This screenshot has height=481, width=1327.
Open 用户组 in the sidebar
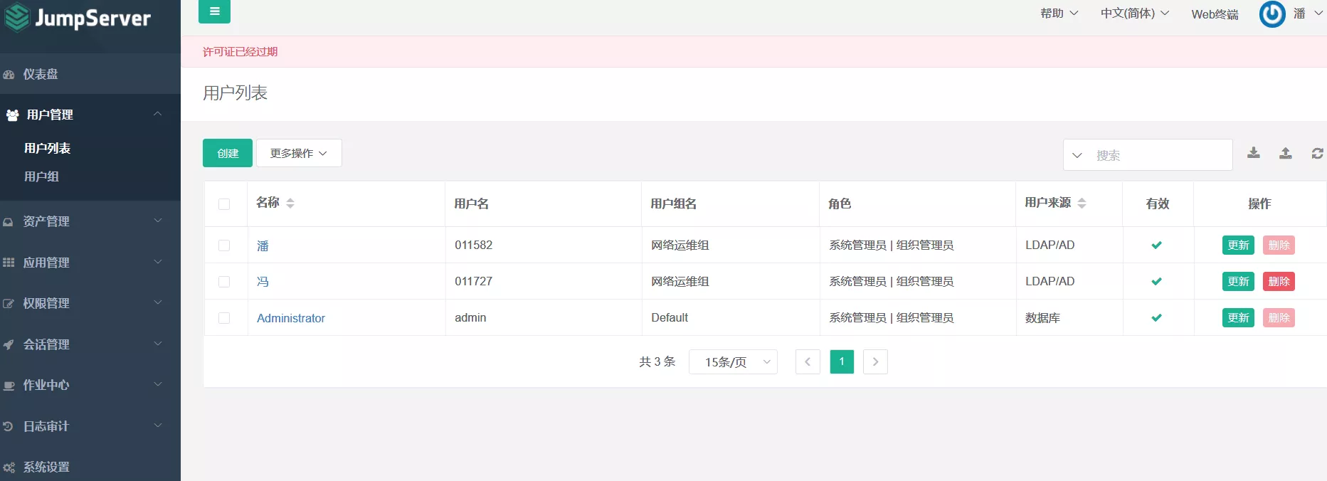pos(41,176)
